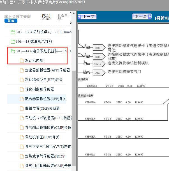The width and height of the screenshot is (169, 171).
Task: Click page icon beside 制动踏板位置(BPP)开关
Action: tap(22, 80)
